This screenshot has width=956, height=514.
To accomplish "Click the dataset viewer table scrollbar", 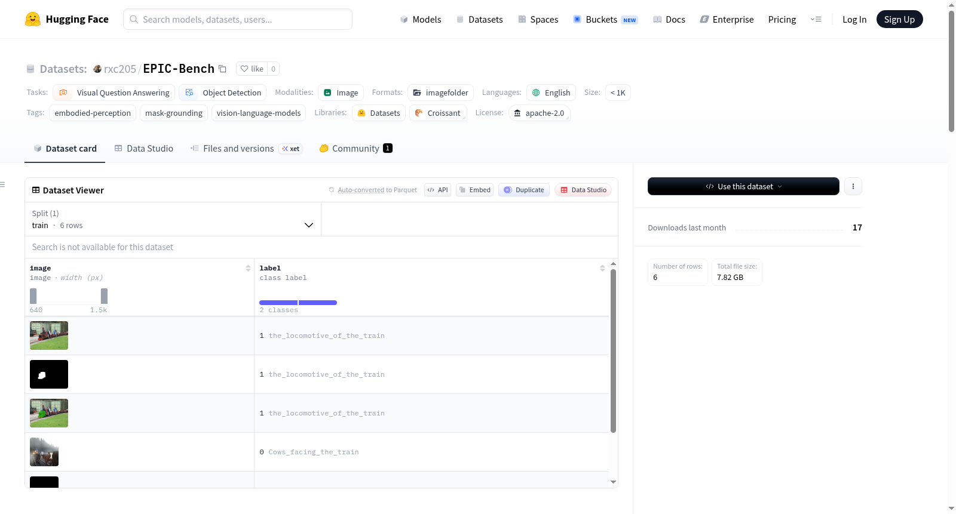I will (x=613, y=351).
